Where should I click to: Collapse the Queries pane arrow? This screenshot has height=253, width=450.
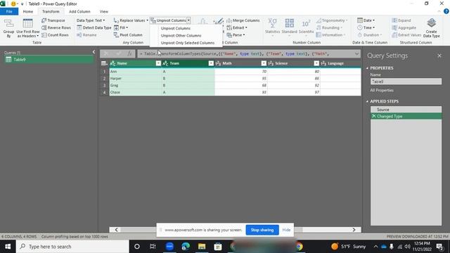click(94, 52)
